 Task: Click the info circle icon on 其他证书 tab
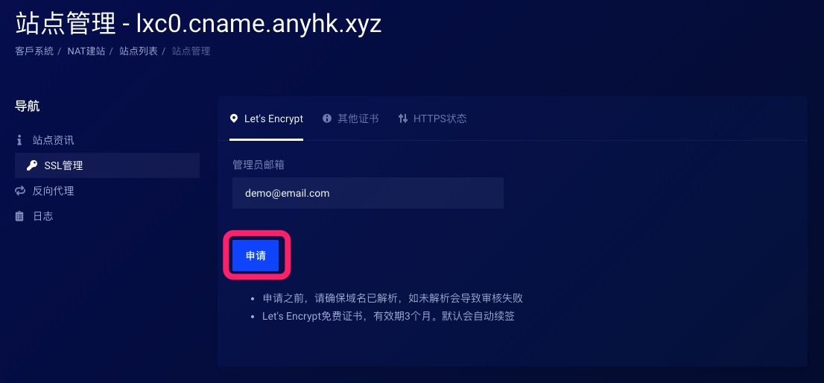point(327,118)
